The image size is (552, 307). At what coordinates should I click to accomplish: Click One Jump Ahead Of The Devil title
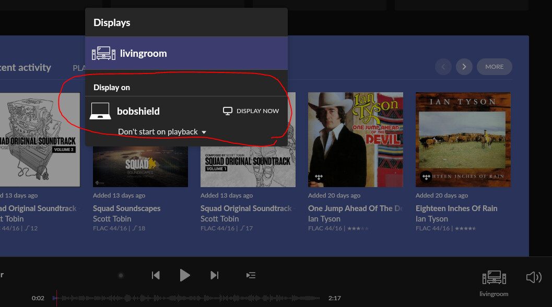pos(356,208)
